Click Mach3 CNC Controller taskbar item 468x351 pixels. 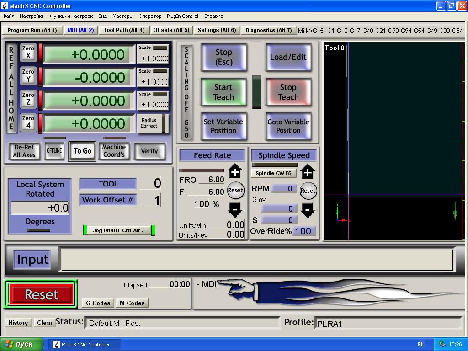tap(85, 345)
